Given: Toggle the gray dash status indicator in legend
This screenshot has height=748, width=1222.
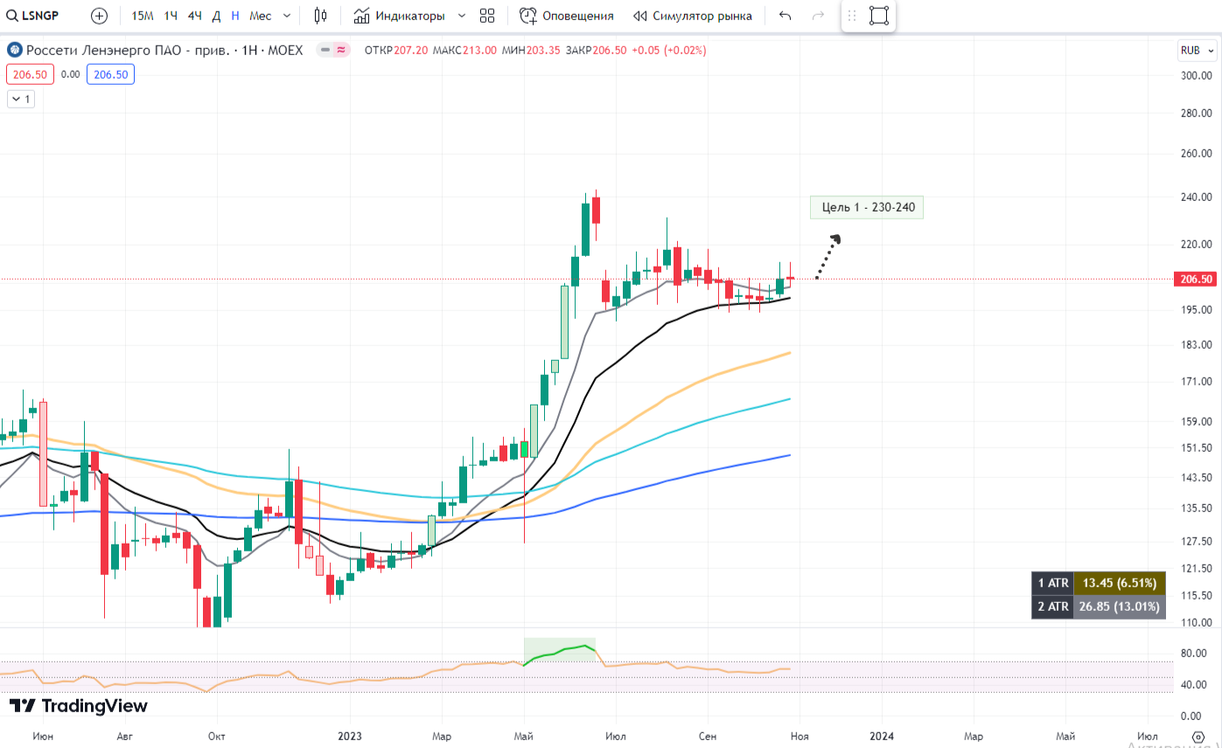Looking at the screenshot, I should 325,50.
